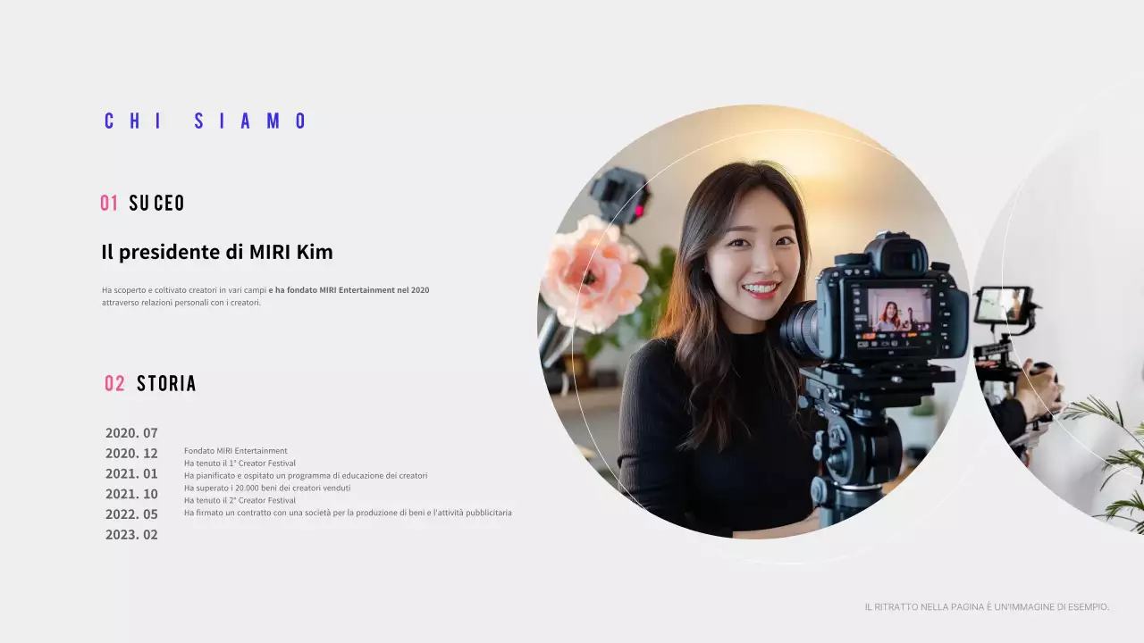1144x643 pixels.
Task: Select the "Fondato MIRI Entertainment" history line
Action: tap(236, 451)
